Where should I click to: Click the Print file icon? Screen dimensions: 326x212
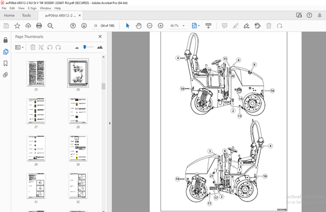tap(39, 25)
